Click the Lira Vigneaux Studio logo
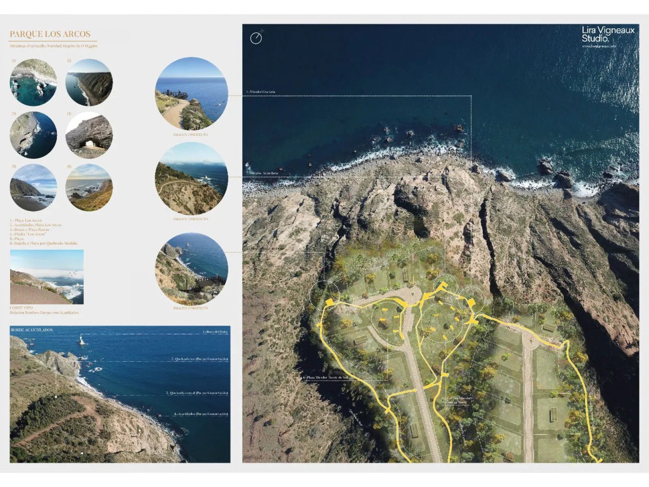Screen dimensions: 649x487 pyautogui.click(x=608, y=34)
